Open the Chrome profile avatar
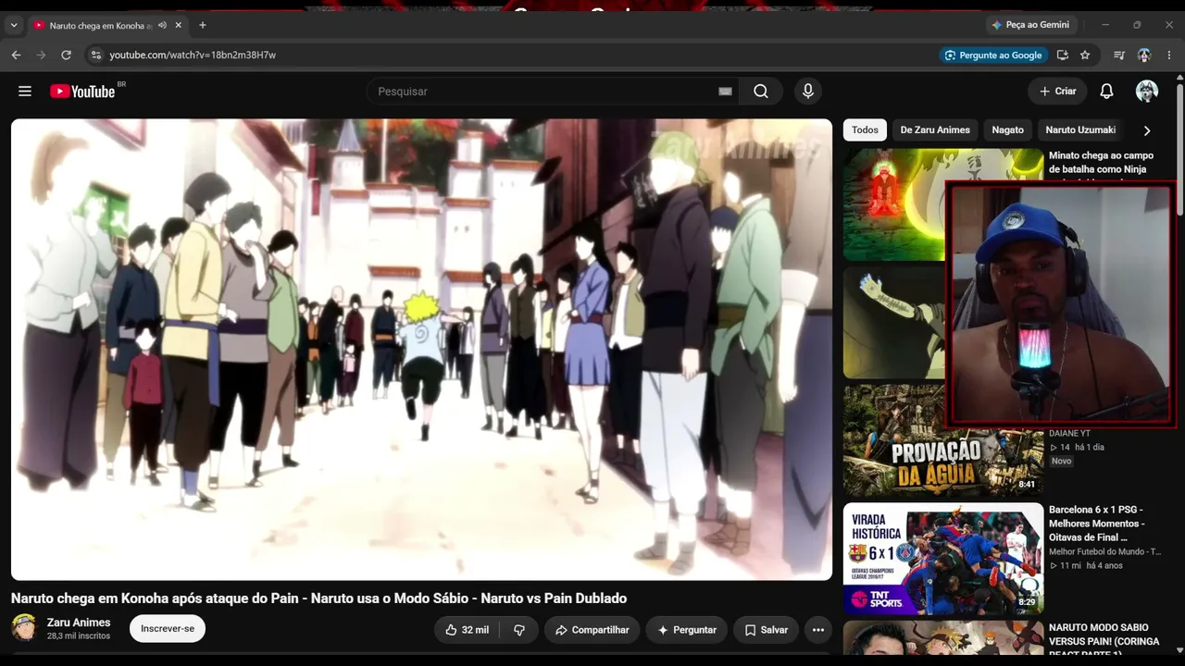 1144,55
